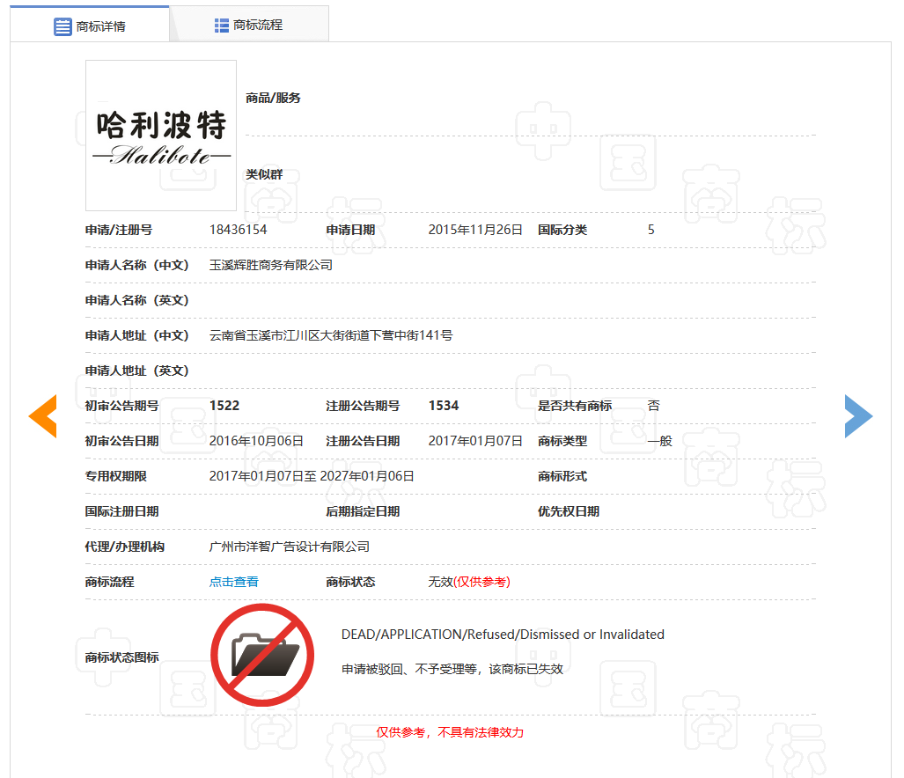Click the 点击查看 trademark flow link
904x778 pixels.
click(x=233, y=582)
